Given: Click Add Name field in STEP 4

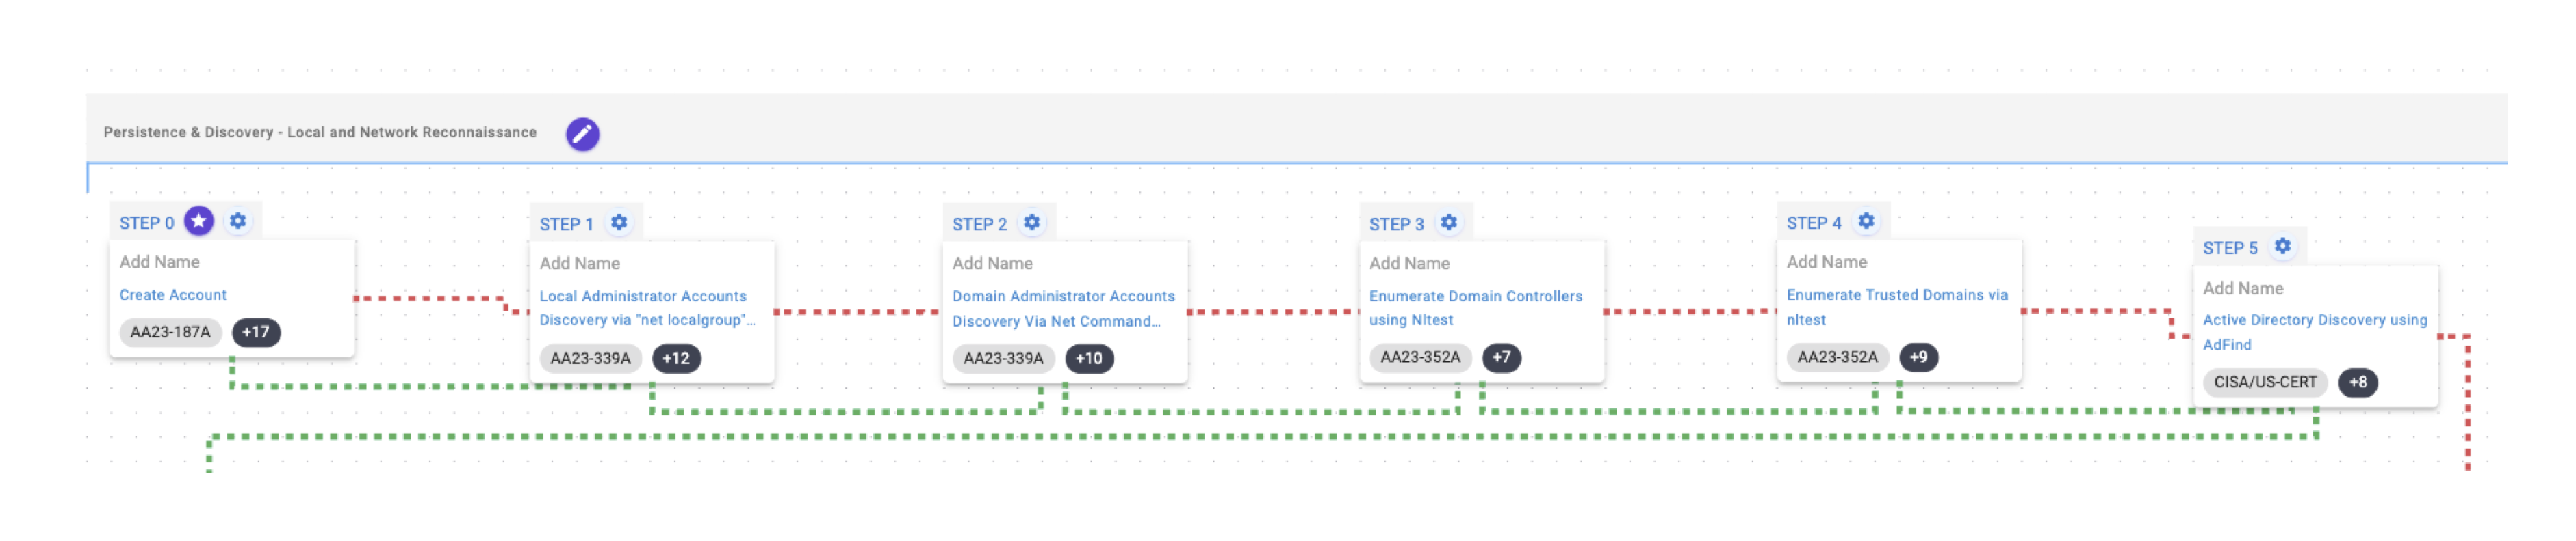Looking at the screenshot, I should click(x=1827, y=262).
